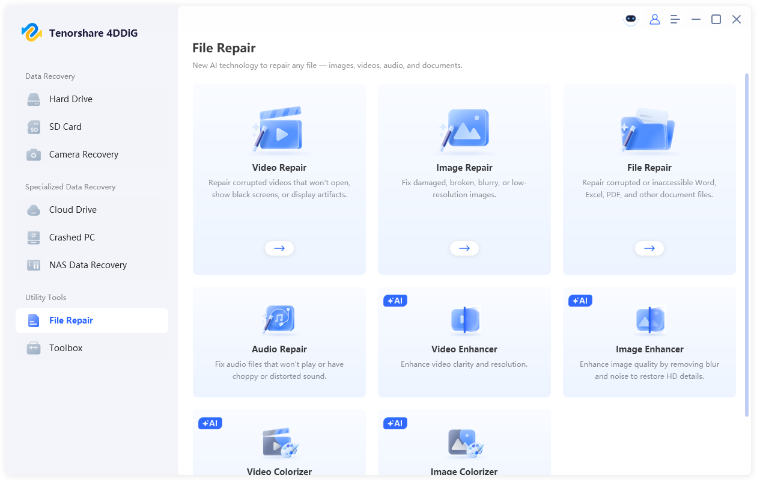
Task: Open the Crashed PC section
Action: 92,237
